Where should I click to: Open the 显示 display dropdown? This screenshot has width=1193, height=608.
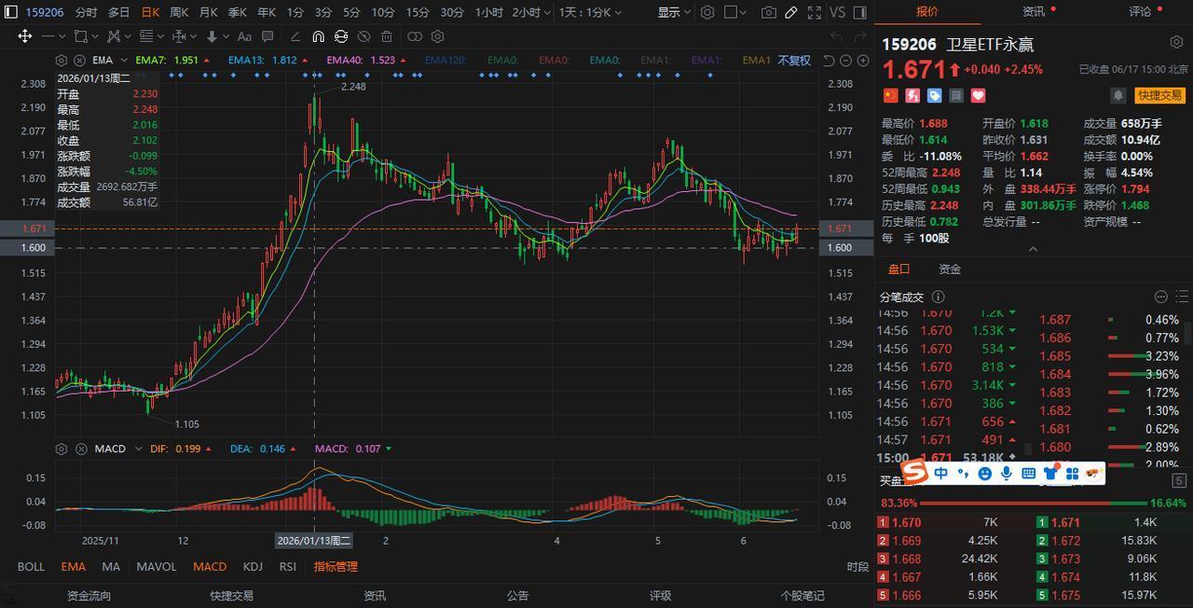coord(674,12)
